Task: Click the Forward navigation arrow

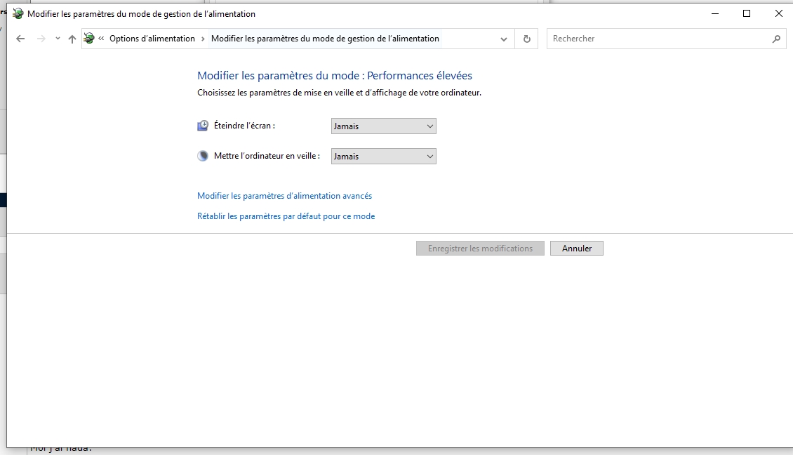Action: click(41, 39)
